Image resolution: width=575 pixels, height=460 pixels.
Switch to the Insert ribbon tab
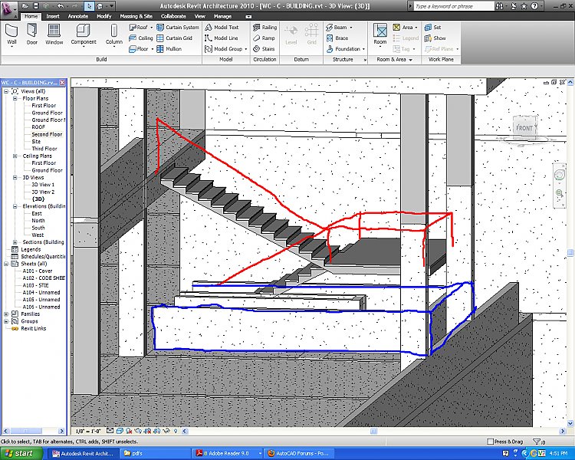(x=53, y=16)
